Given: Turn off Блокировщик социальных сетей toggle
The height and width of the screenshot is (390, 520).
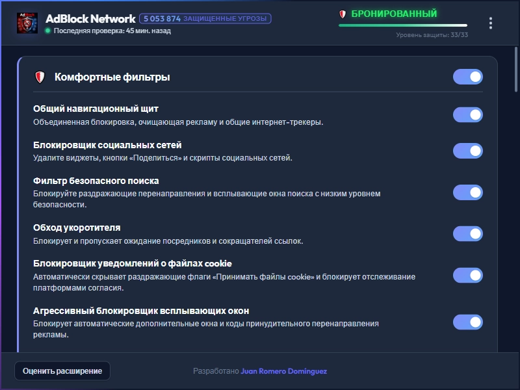Looking at the screenshot, I should pyautogui.click(x=467, y=151).
